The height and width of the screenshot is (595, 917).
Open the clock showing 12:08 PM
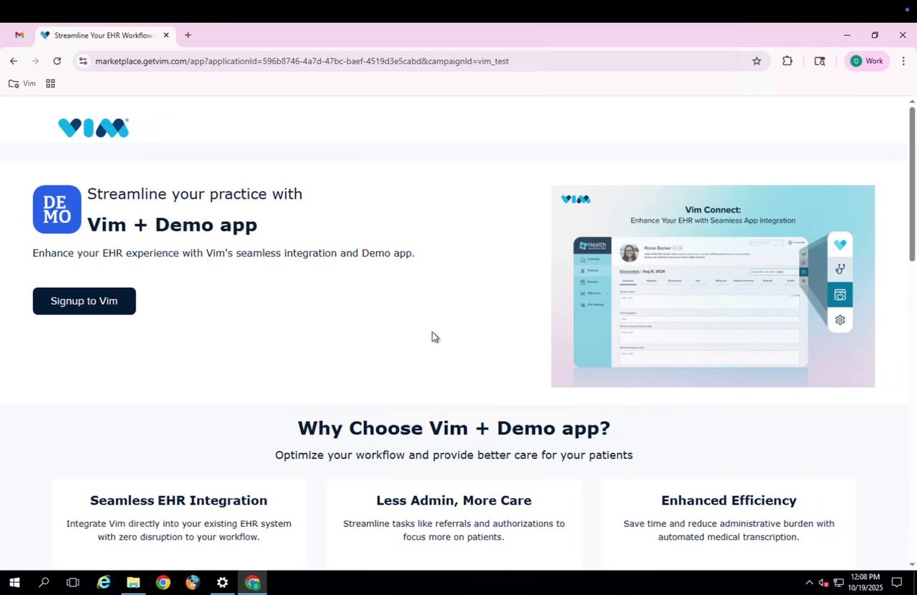tap(866, 582)
